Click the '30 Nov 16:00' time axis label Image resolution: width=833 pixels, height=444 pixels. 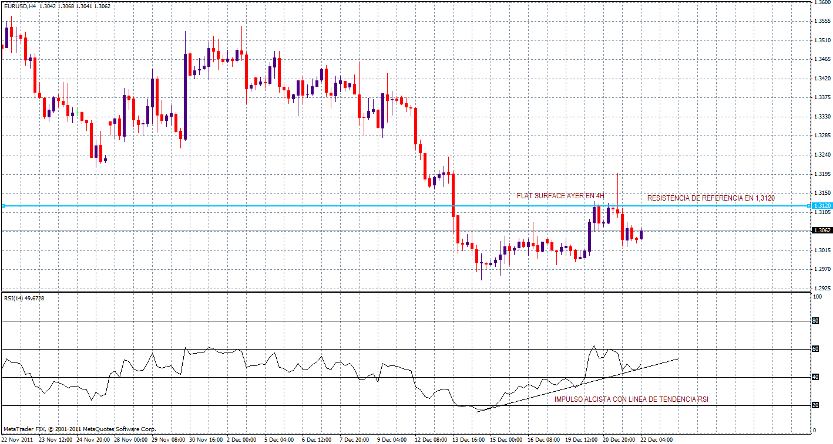click(205, 439)
